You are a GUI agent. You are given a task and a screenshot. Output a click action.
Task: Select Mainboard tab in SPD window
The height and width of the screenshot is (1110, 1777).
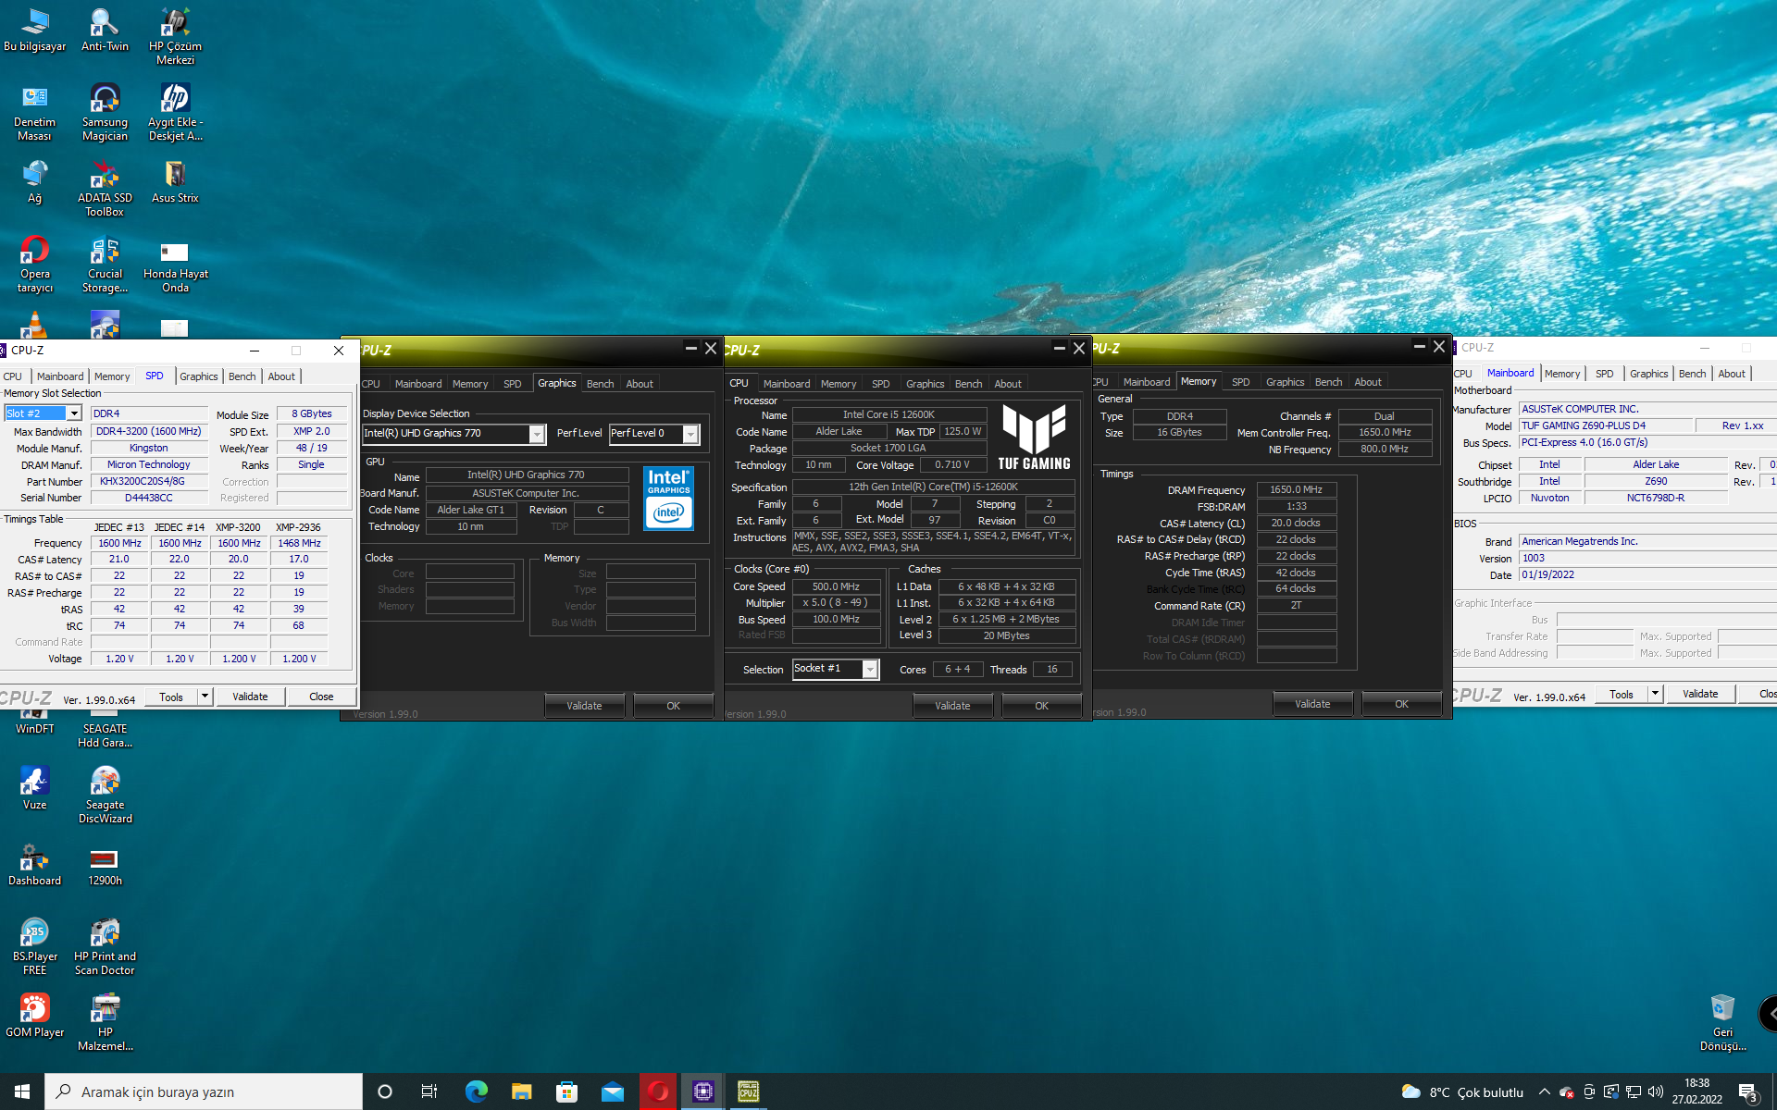coord(60,376)
